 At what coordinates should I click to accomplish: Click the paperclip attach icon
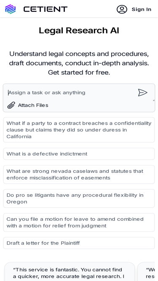point(11,105)
